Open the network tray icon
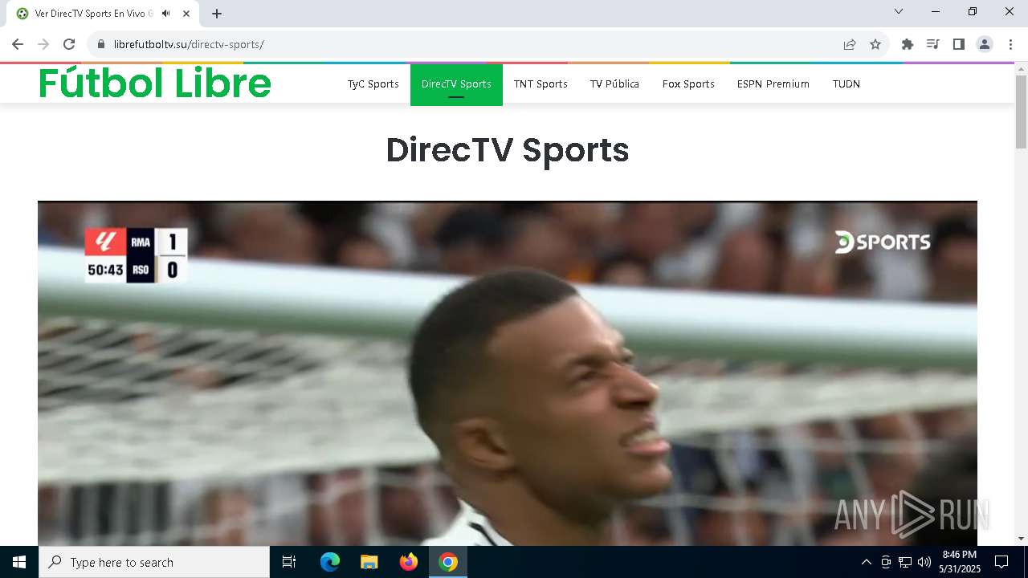This screenshot has width=1028, height=578. pyautogui.click(x=905, y=562)
